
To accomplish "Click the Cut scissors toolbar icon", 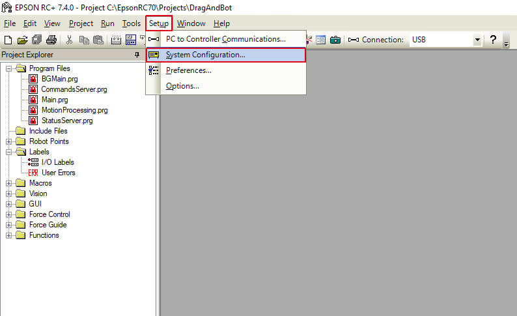I will pos(69,40).
